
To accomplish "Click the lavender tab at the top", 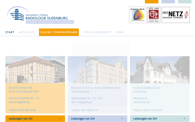I will (x=168, y=2).
